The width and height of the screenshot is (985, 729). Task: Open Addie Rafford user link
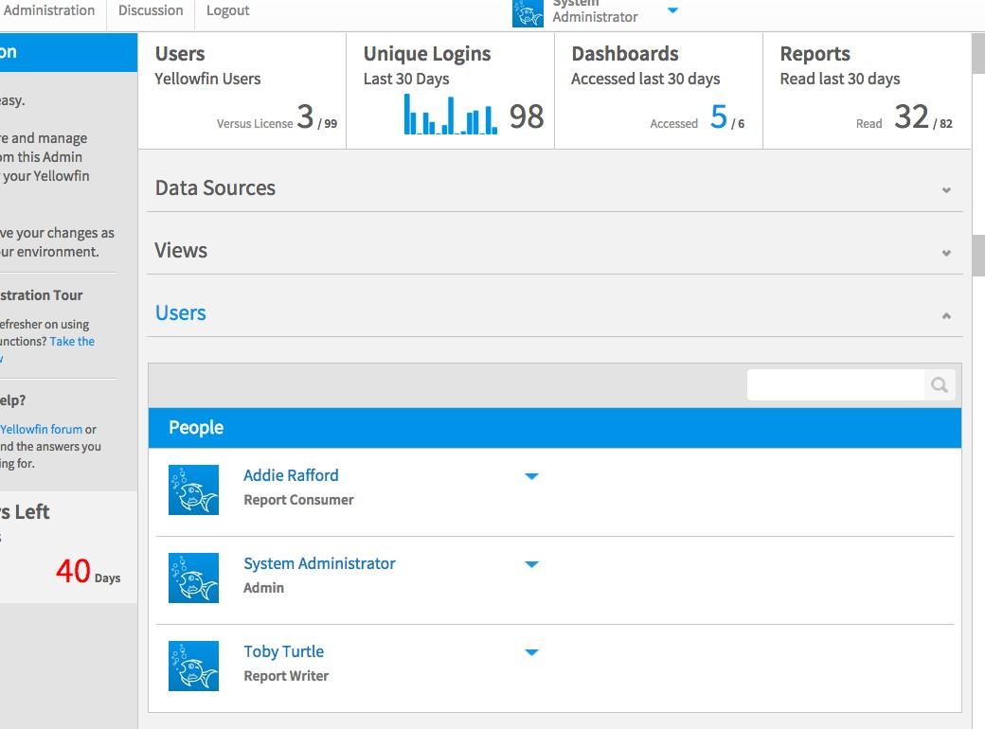click(x=291, y=475)
